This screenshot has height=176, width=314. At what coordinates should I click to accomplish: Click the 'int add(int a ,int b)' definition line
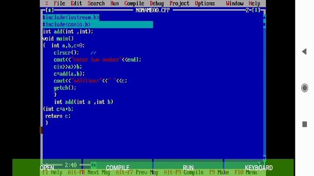pyautogui.click(x=84, y=102)
